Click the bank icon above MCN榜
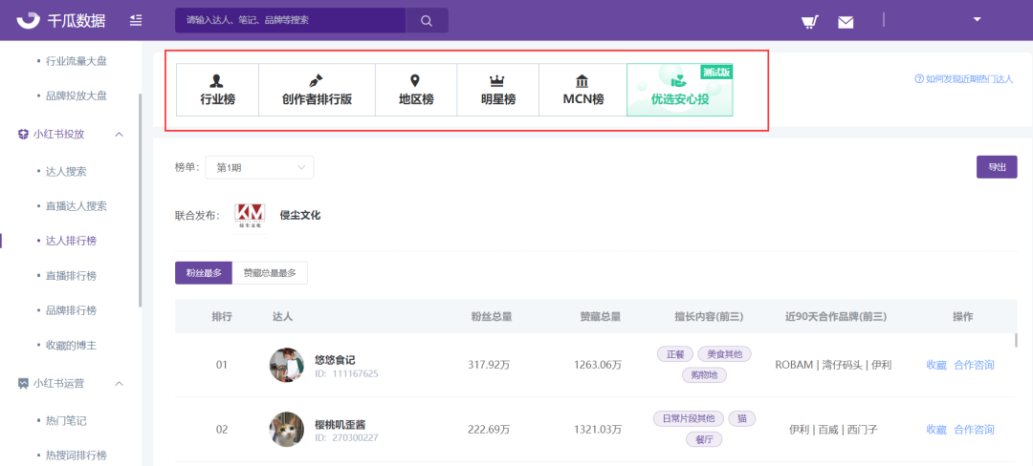 pos(582,81)
